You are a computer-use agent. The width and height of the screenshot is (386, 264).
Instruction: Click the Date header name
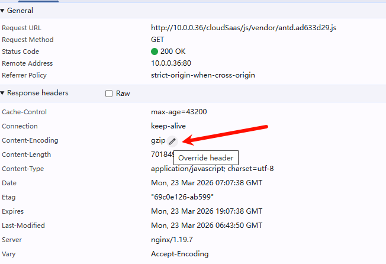[9, 183]
